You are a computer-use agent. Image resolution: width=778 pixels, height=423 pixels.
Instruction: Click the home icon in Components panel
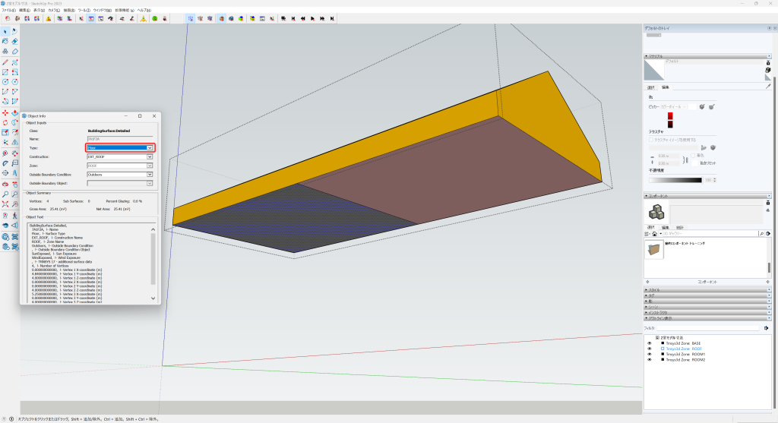click(x=654, y=234)
